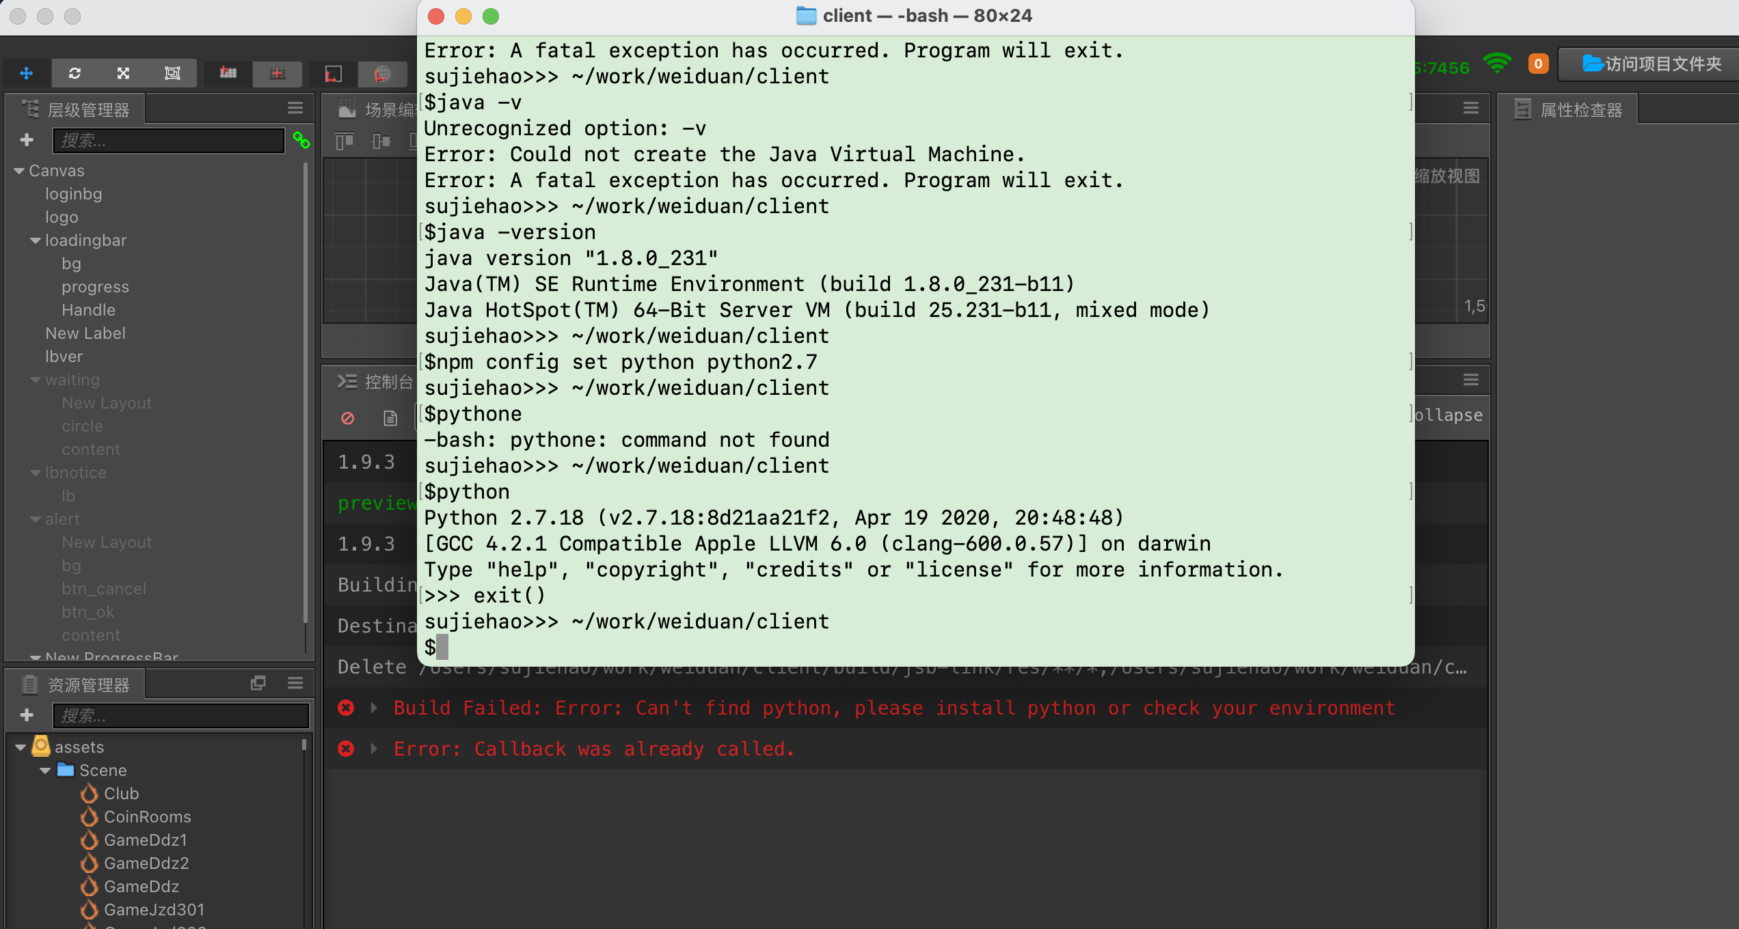Toggle the green link icon beside hierarchy search

(301, 140)
